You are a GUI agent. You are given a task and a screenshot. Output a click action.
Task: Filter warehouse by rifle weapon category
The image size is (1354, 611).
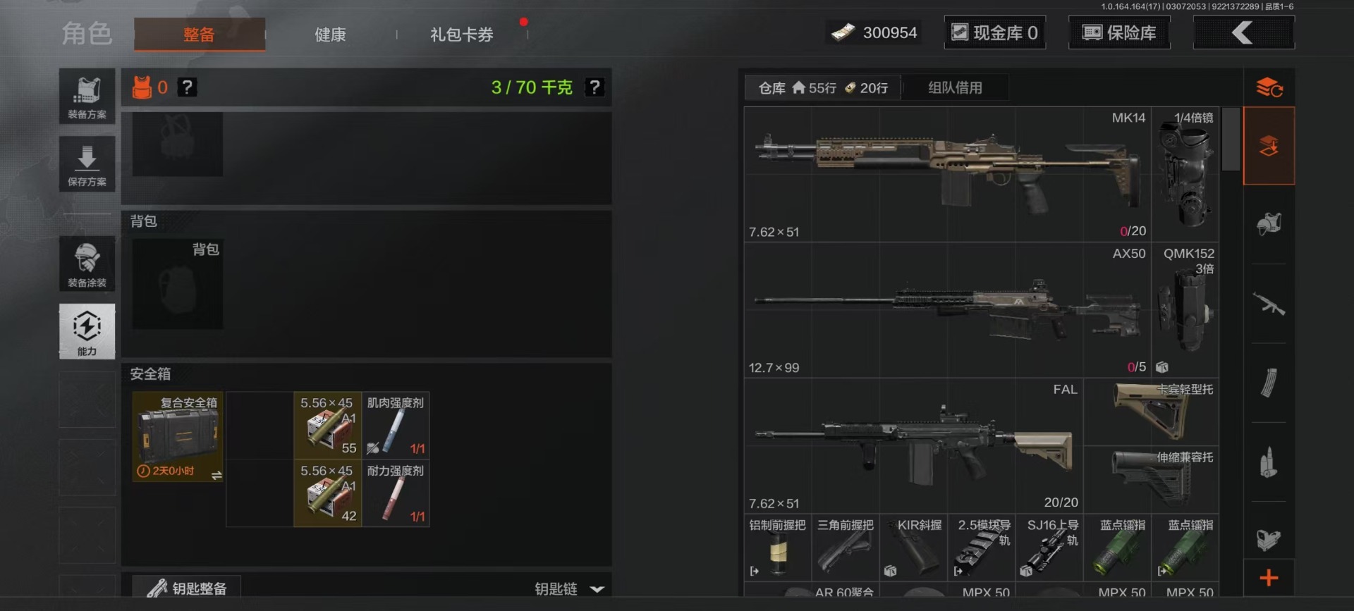coord(1269,304)
